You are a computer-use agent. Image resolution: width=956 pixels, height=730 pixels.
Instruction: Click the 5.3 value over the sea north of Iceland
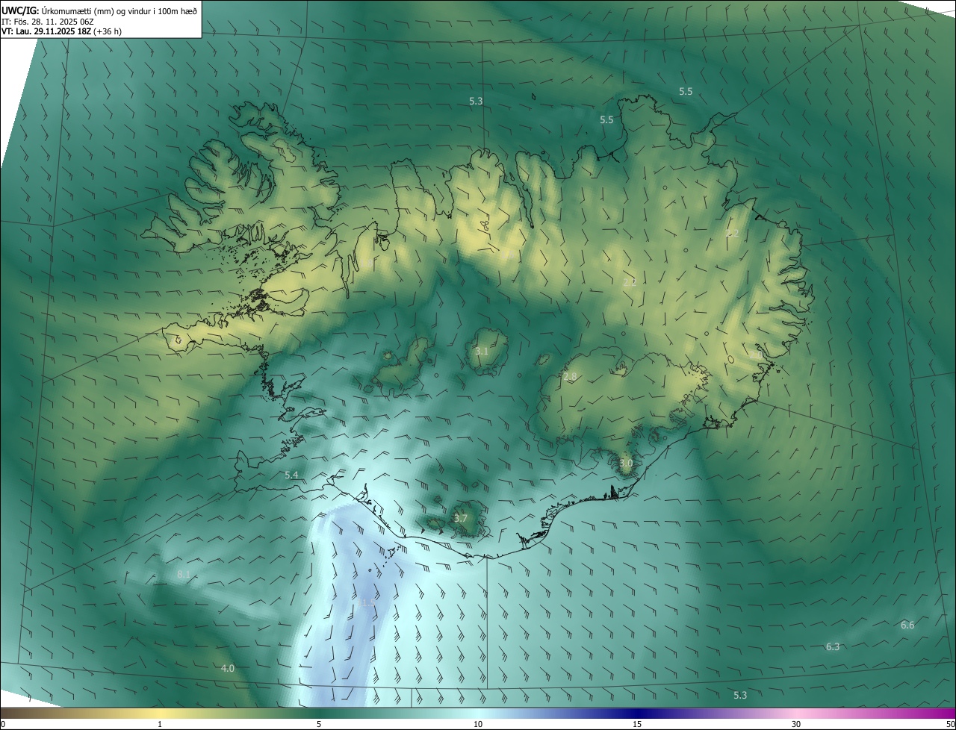pos(476,101)
